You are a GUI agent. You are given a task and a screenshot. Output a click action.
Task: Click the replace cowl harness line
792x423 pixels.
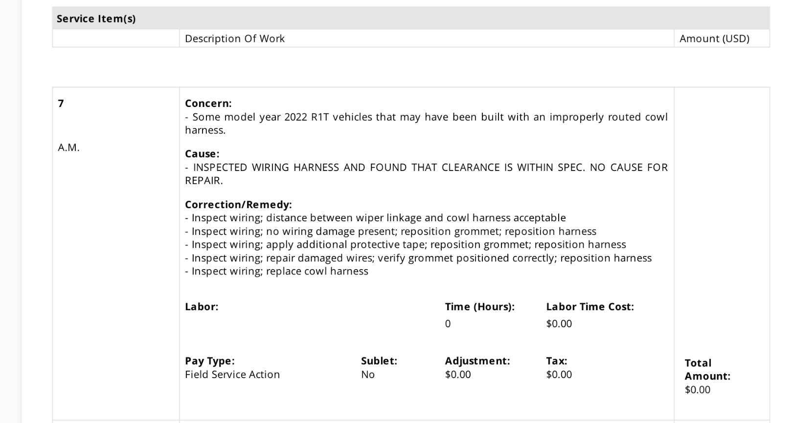click(x=276, y=272)
